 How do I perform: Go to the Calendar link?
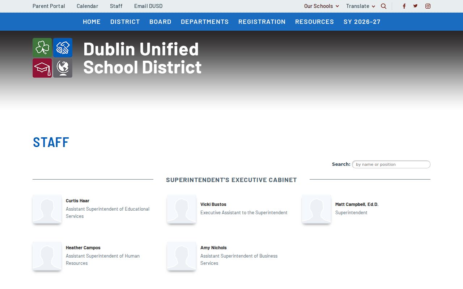point(88,6)
